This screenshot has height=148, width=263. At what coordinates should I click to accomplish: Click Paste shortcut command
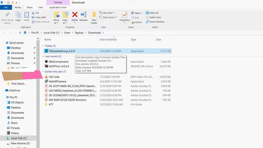[x=41, y=22]
